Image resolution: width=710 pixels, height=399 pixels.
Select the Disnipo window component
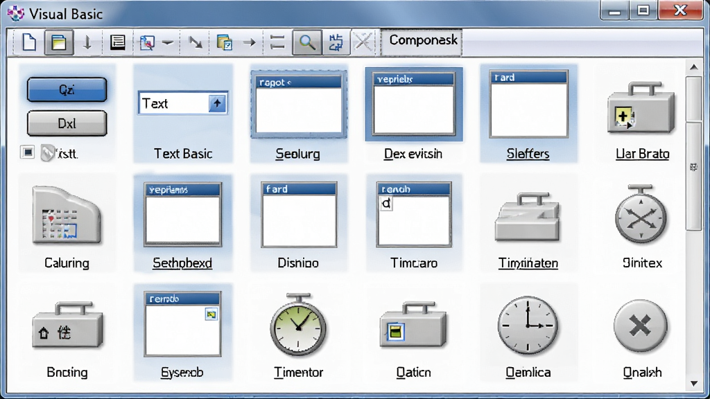[299, 215]
